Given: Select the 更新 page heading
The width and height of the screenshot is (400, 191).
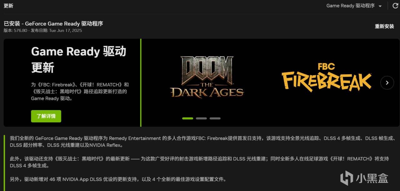Looking at the screenshot, I should tap(8, 6).
